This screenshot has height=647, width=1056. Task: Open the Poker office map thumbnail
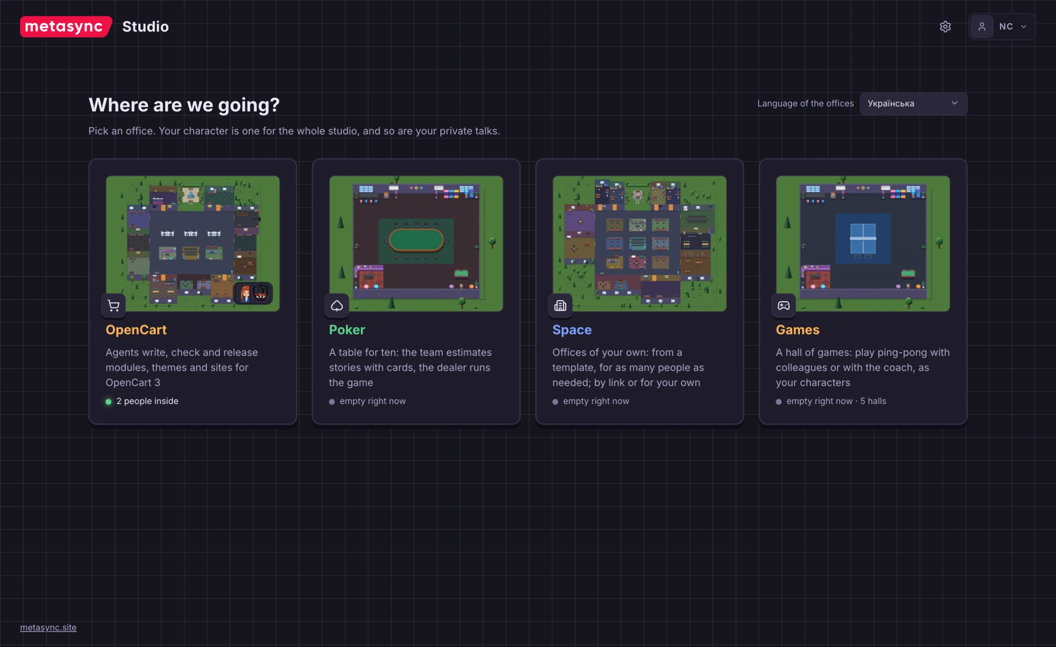click(416, 243)
